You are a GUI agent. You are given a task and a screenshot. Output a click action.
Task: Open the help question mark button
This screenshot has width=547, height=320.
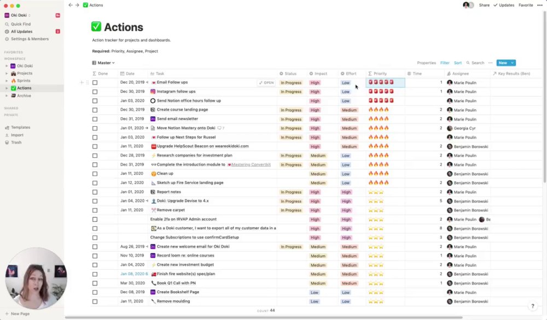[x=532, y=306]
